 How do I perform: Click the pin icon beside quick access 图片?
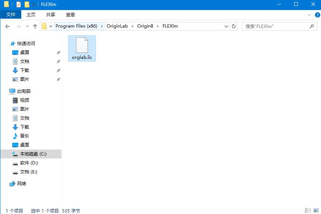click(x=58, y=79)
